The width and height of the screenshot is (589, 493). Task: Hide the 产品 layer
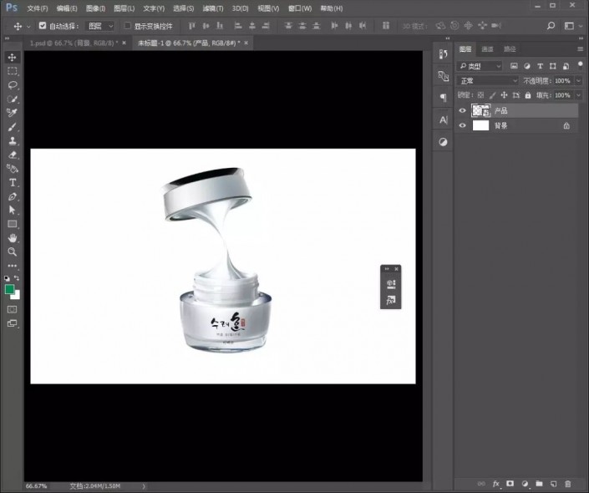coord(462,110)
